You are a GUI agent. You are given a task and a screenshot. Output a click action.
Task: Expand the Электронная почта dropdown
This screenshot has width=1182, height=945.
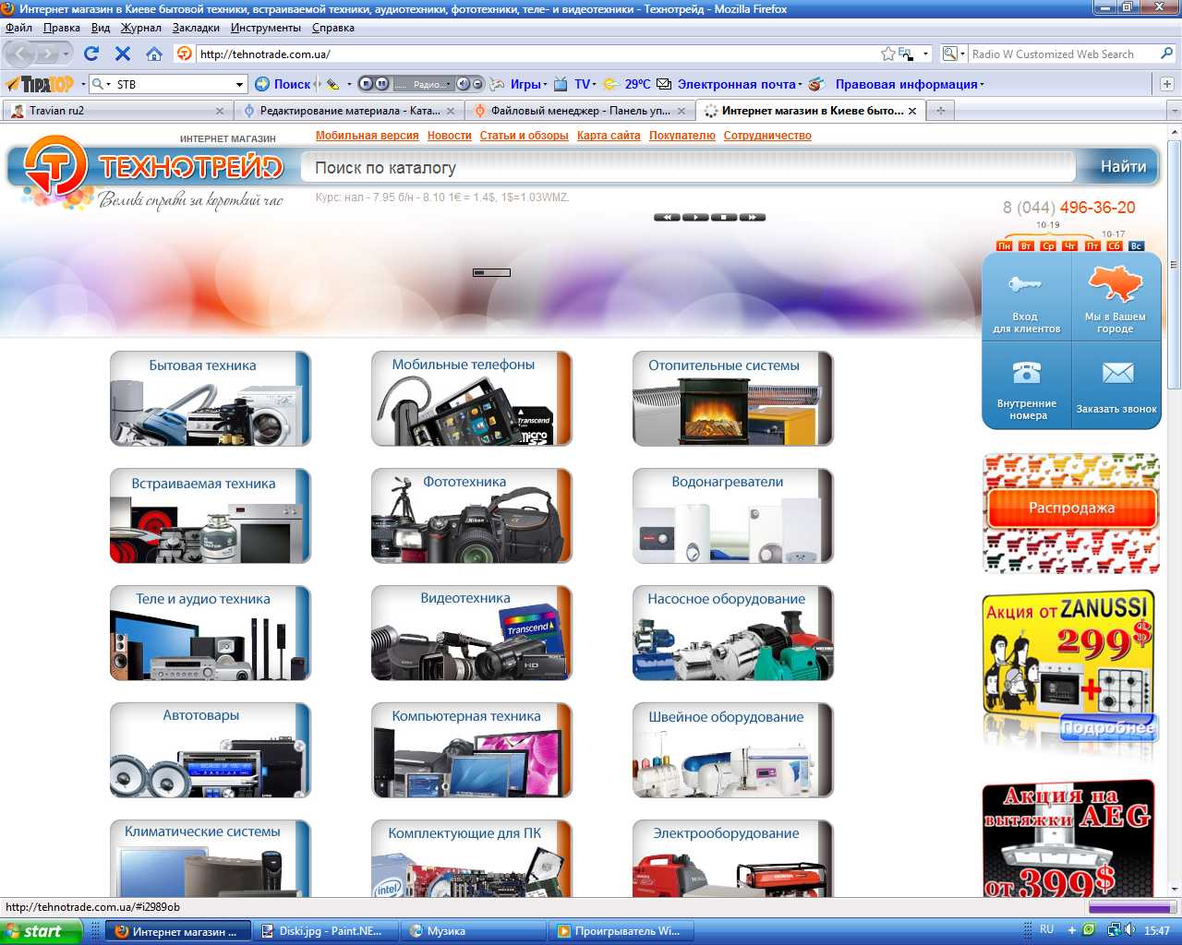[x=800, y=84]
